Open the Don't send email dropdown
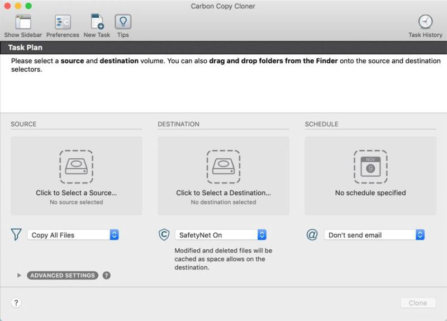The width and height of the screenshot is (447, 321). [374, 235]
